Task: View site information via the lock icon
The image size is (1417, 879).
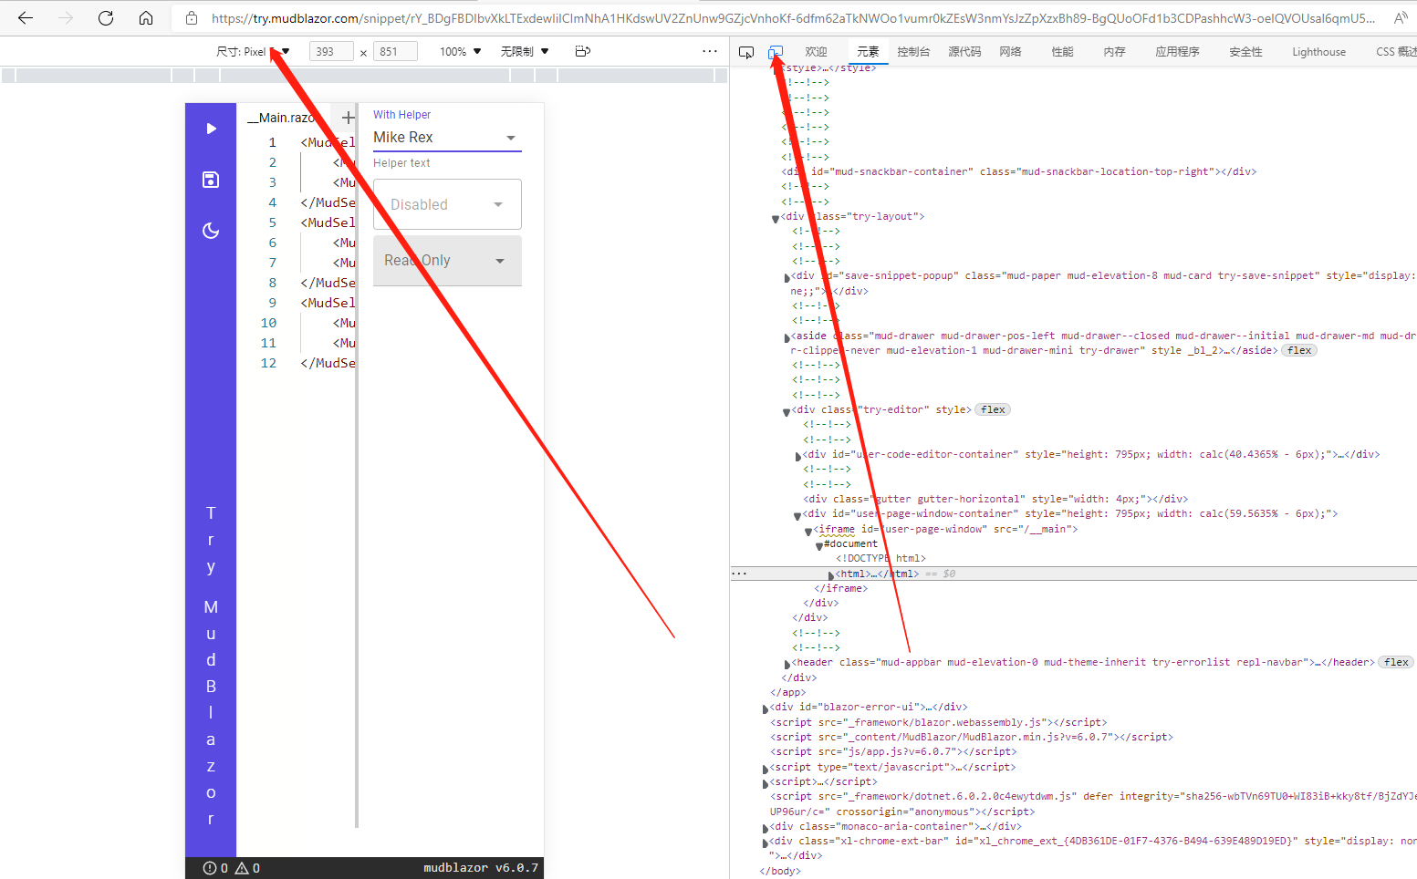Action: 192,18
